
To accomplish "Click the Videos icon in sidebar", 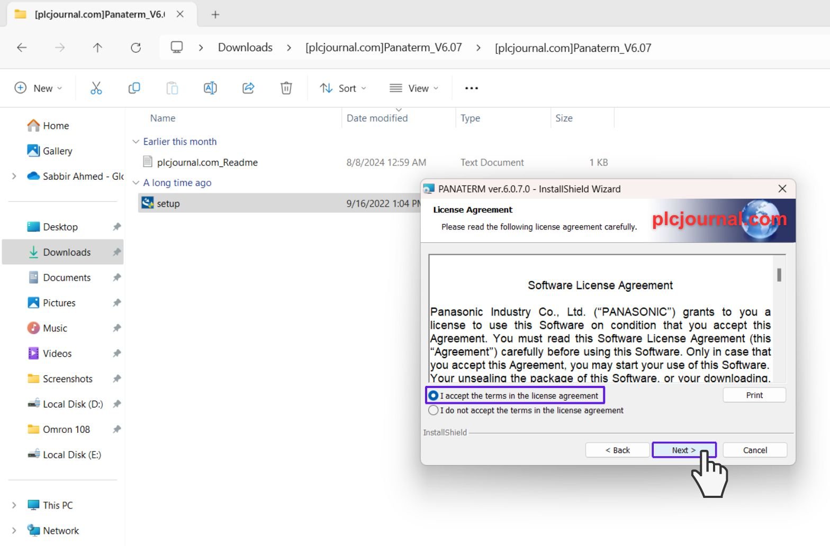I will pos(33,354).
